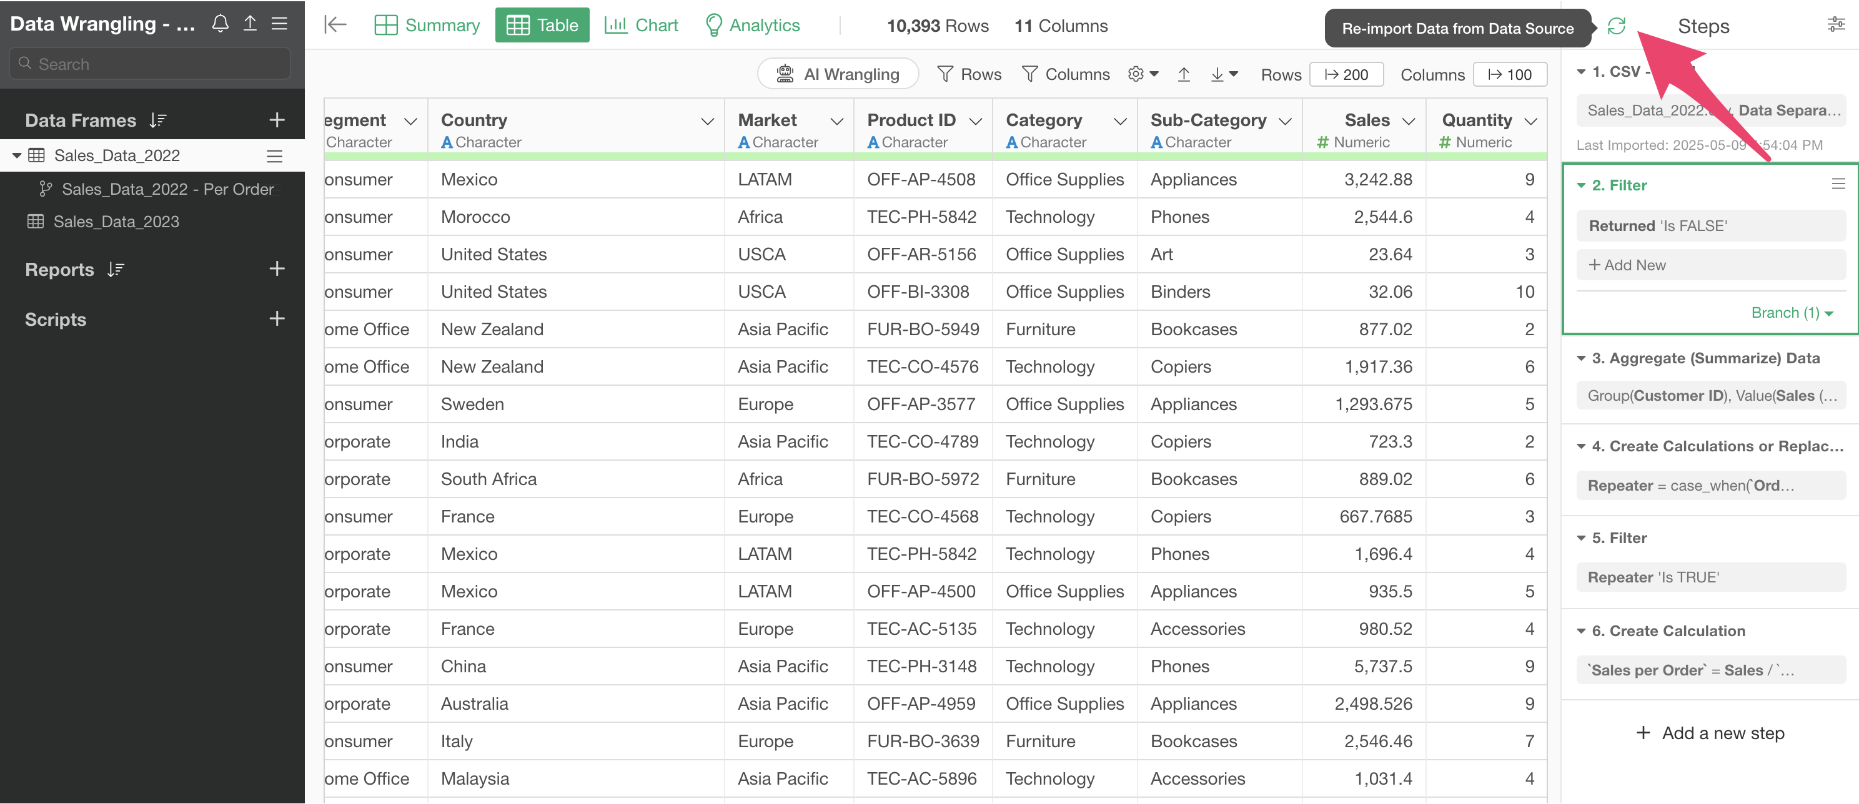Viewport: 1859px width, 804px height.
Task: Collapse the Sales_Data_2022 tree node
Action: click(x=16, y=156)
